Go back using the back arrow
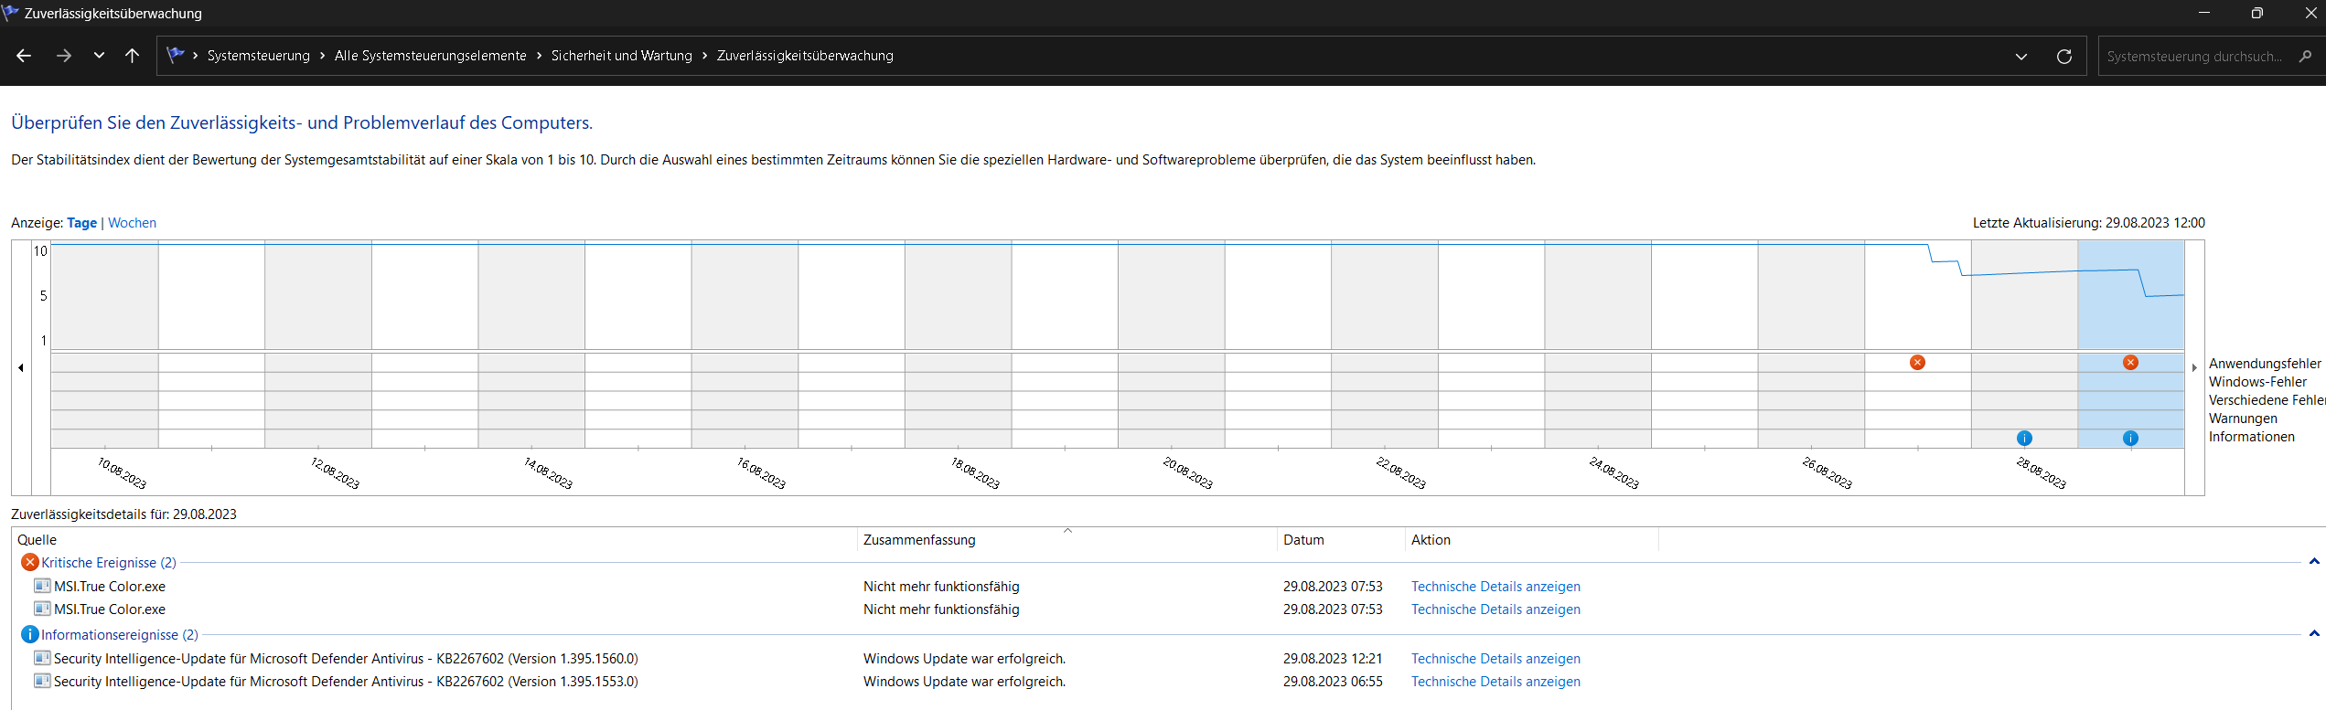This screenshot has width=2326, height=710. tap(24, 56)
